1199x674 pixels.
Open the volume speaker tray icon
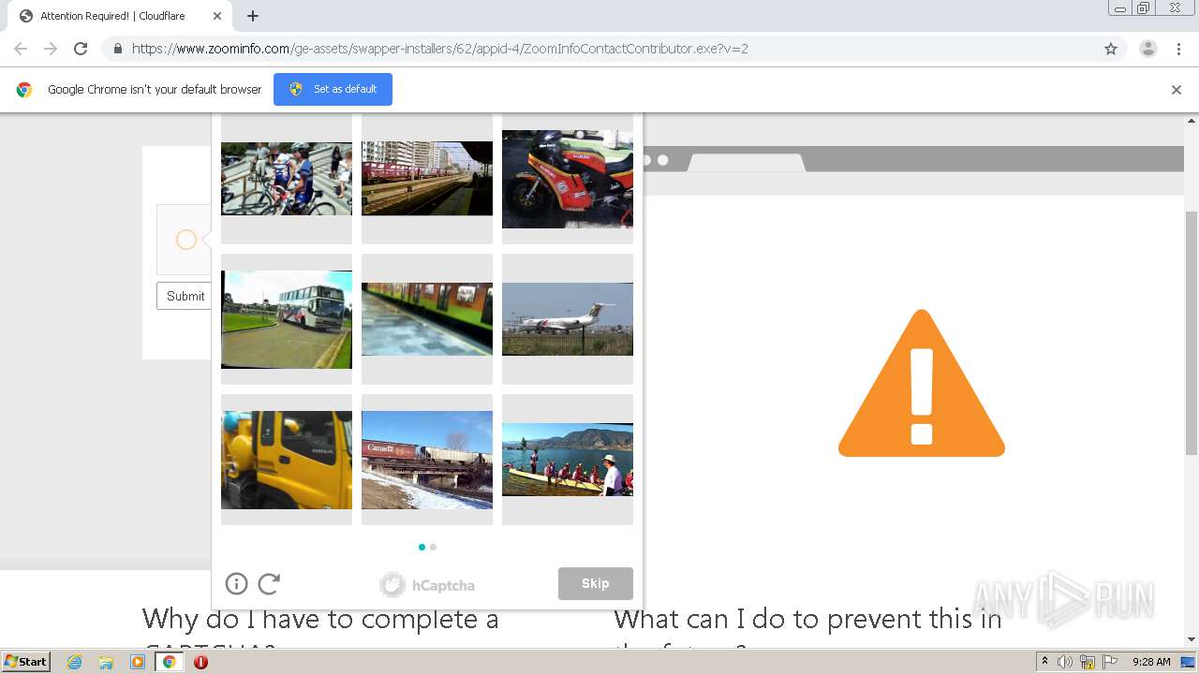pyautogui.click(x=1065, y=662)
